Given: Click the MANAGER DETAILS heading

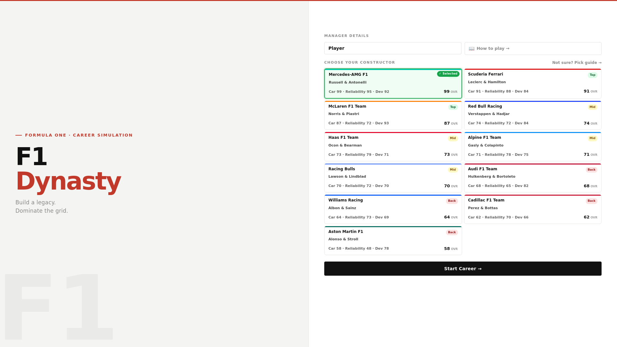Looking at the screenshot, I should [346, 36].
